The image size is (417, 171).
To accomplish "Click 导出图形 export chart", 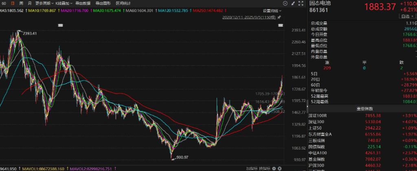I will pos(103,3).
